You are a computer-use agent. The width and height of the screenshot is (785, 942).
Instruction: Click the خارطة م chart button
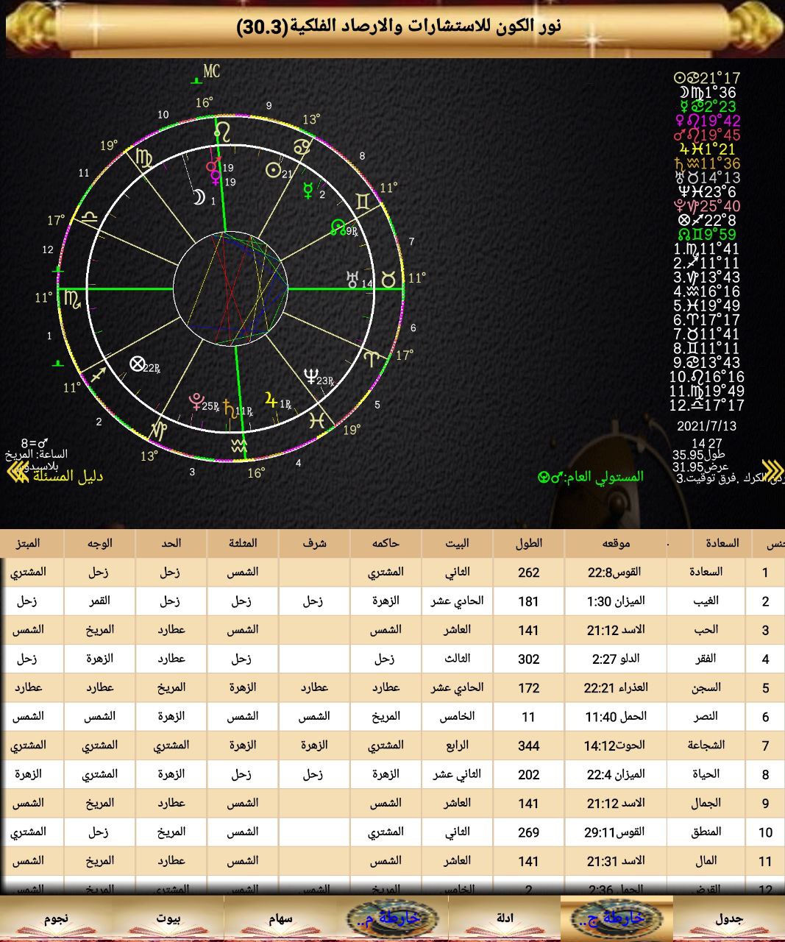click(393, 918)
